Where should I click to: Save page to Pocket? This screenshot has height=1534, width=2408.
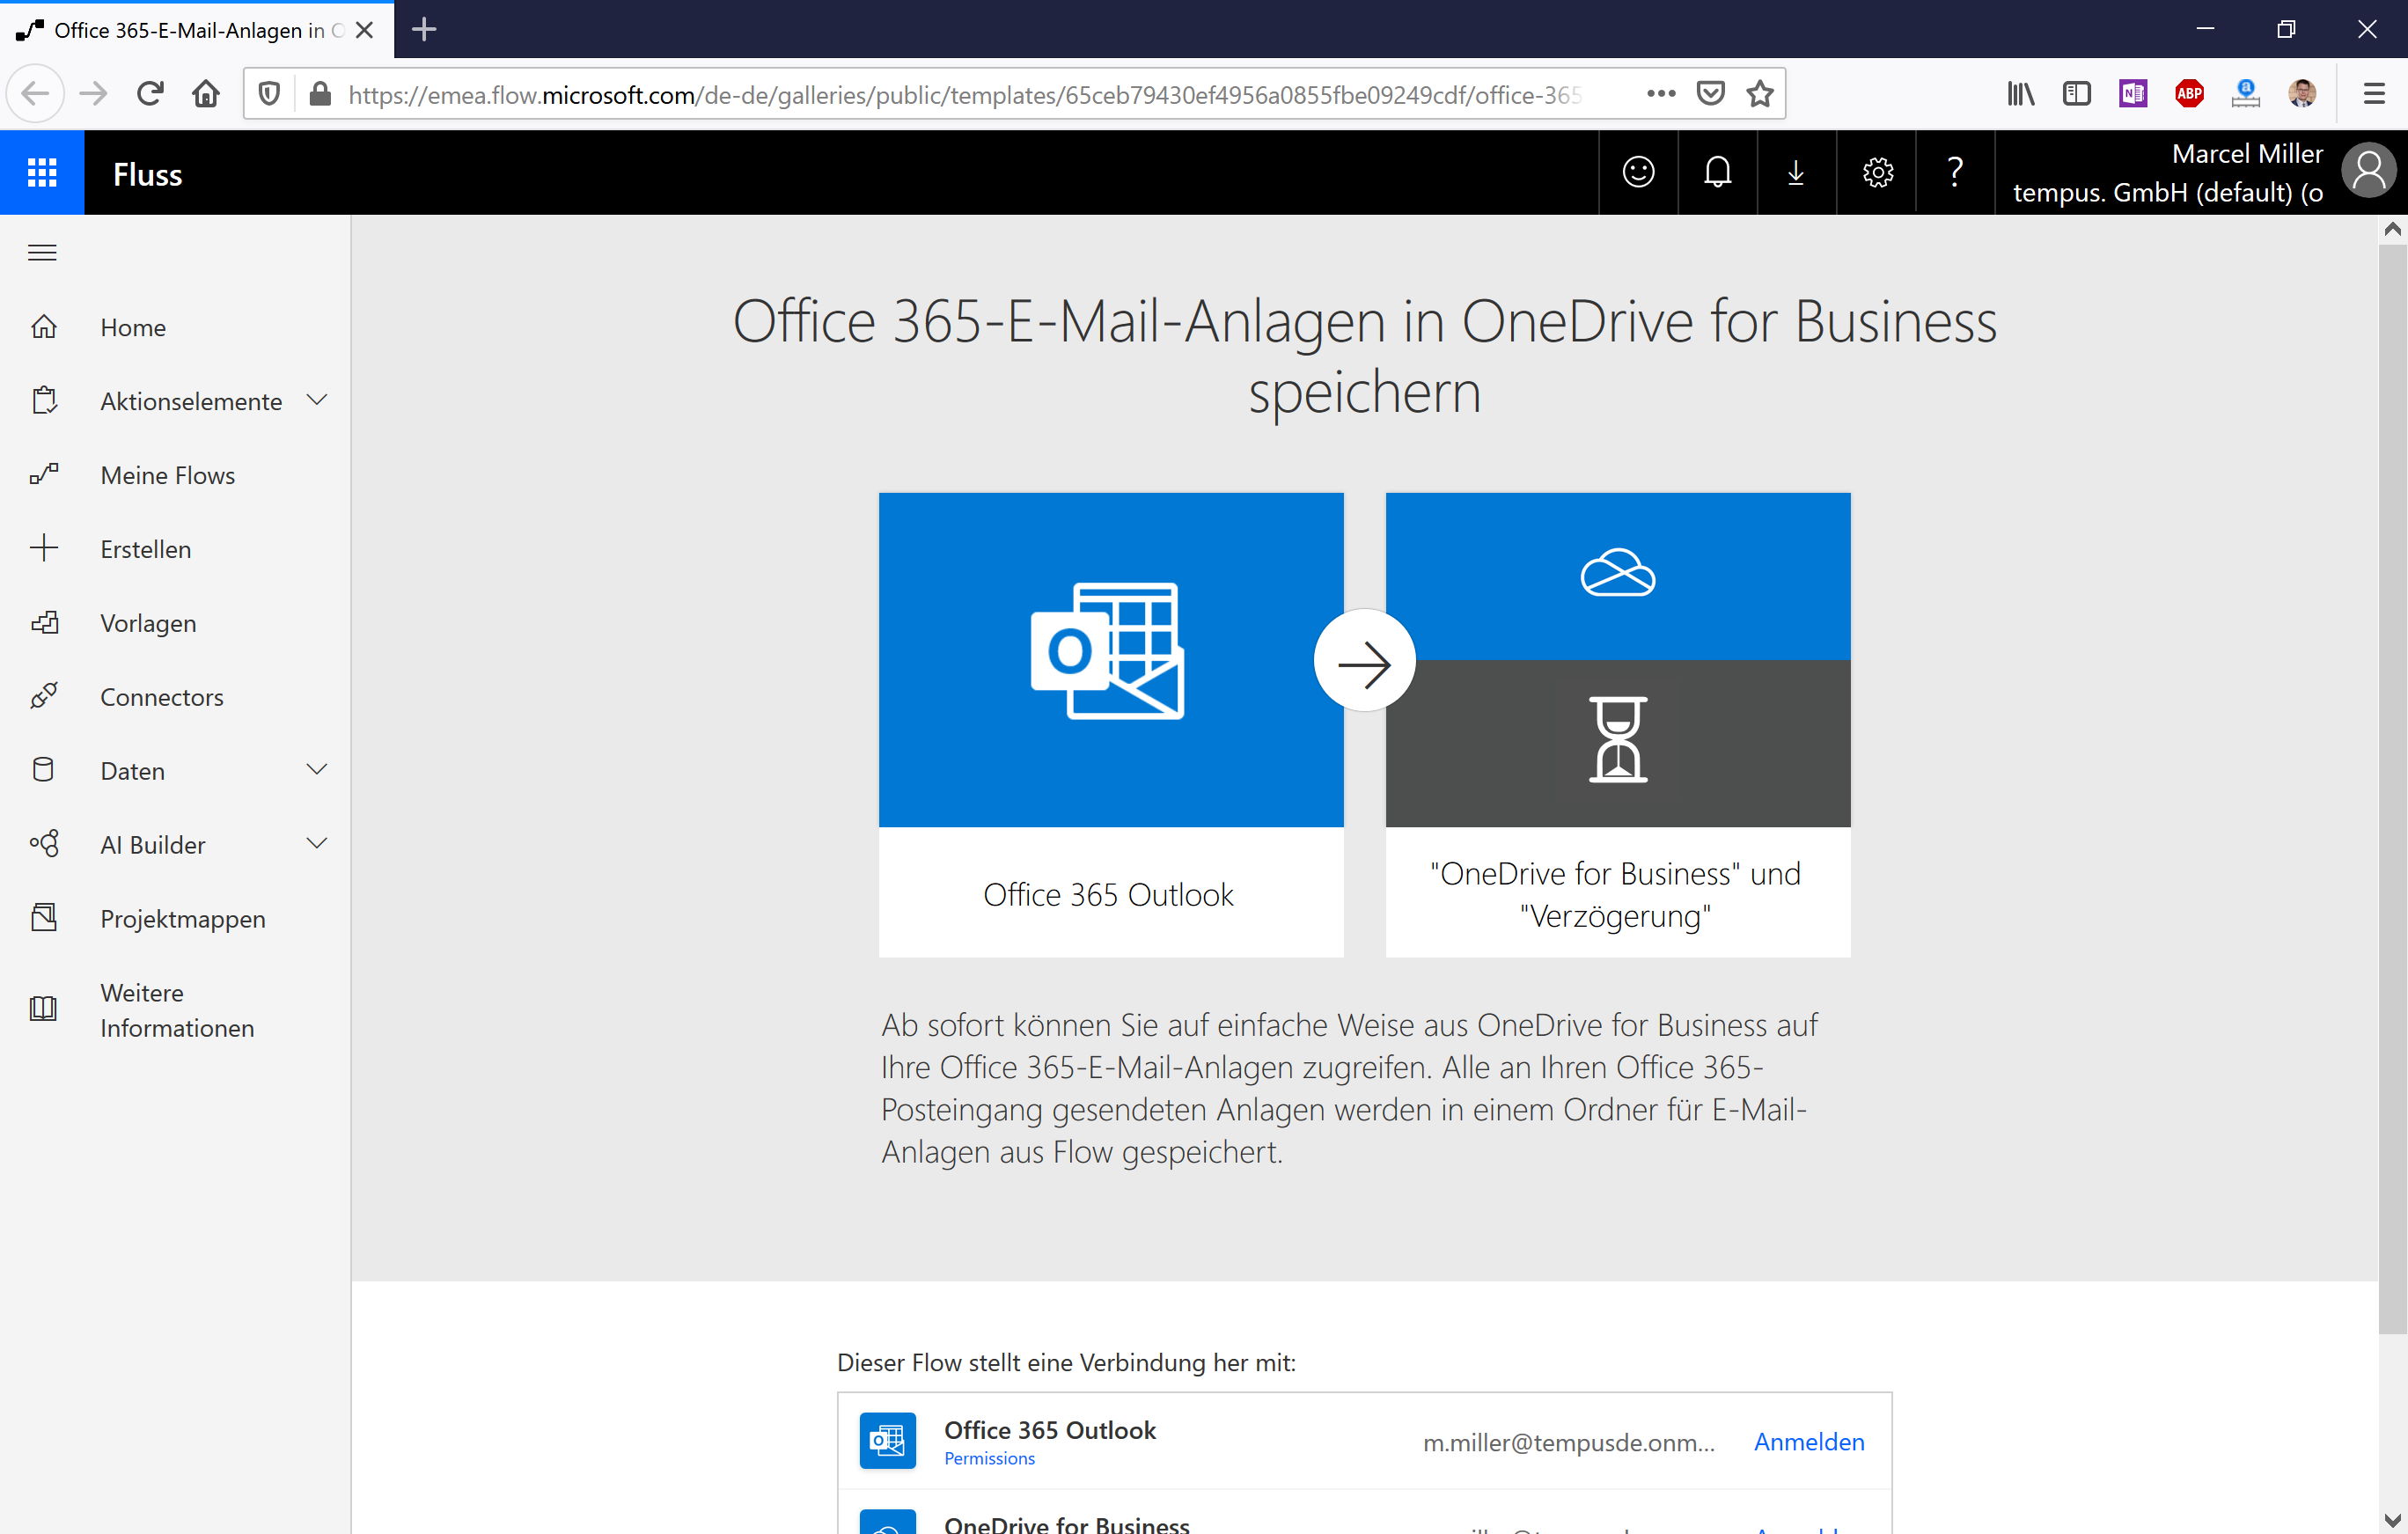pos(1711,94)
